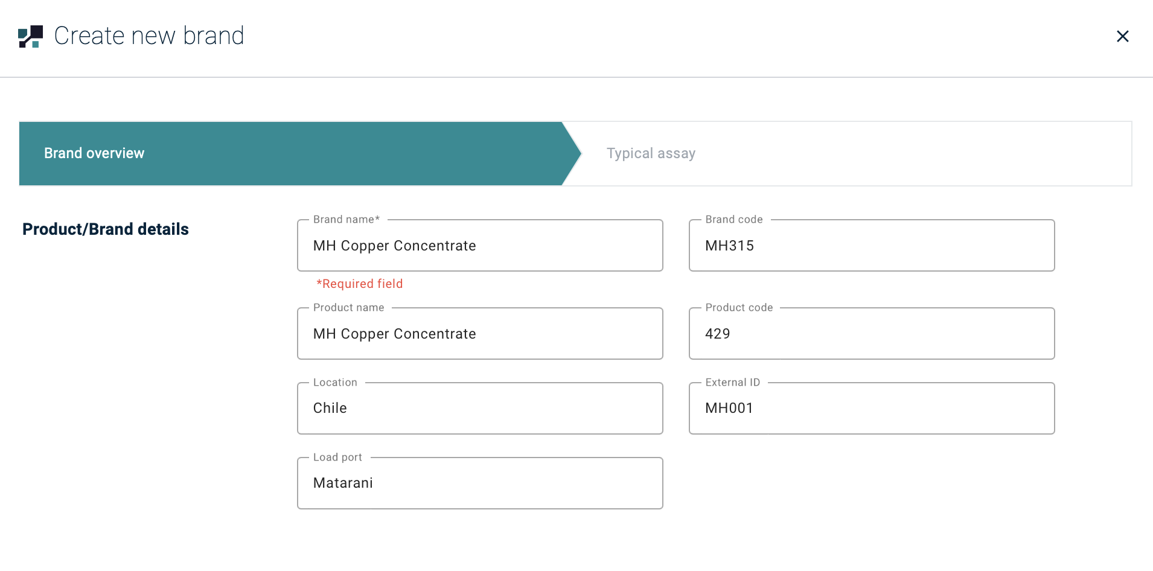Click the app logo icon beside the title
1153x571 pixels.
[31, 36]
